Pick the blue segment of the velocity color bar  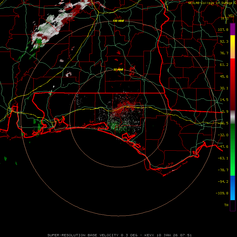pyautogui.click(x=233, y=188)
